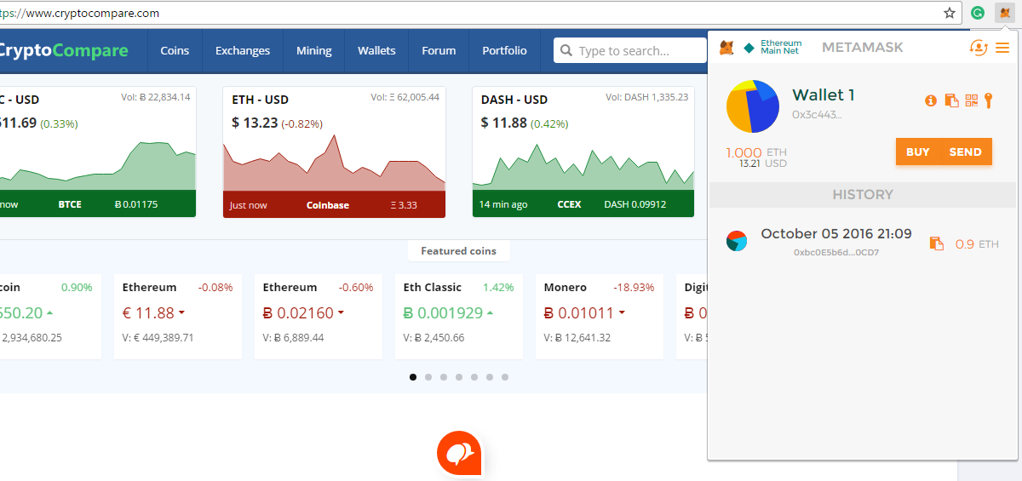Open the ETH - USD price card title
The image size is (1022, 481).
[x=260, y=100]
